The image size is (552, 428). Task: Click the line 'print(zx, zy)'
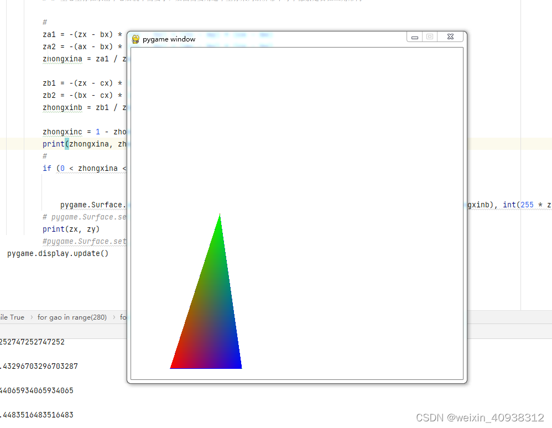tap(71, 229)
